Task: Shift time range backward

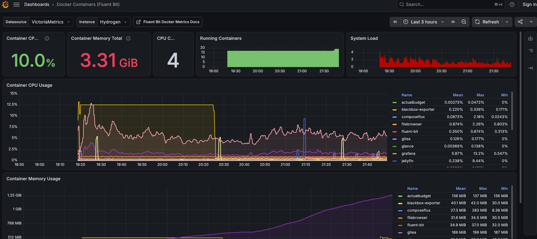Action: 395,22
